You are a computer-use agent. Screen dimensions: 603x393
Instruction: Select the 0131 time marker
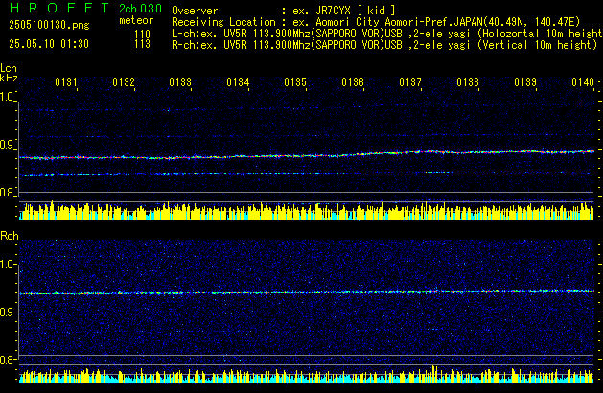click(66, 82)
